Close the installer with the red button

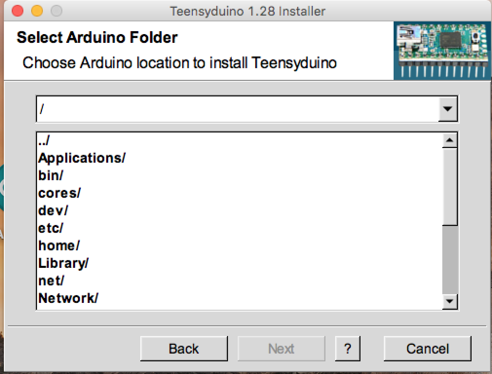18,11
